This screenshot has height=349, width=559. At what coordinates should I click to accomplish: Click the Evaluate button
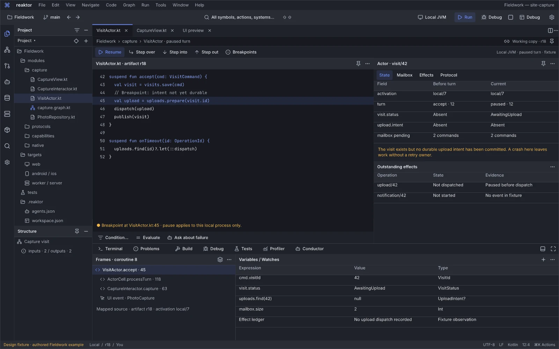point(148,237)
